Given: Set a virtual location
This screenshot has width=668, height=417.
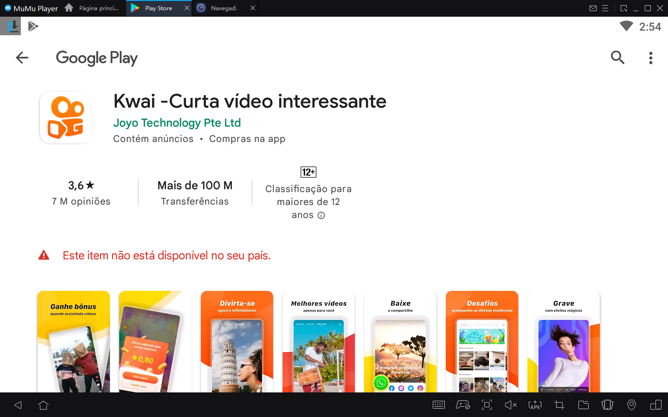Looking at the screenshot, I should (x=631, y=405).
